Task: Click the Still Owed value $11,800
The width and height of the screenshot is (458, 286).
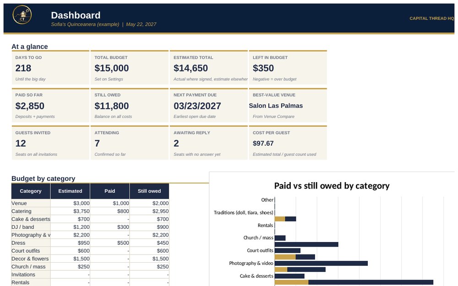Action: click(112, 106)
